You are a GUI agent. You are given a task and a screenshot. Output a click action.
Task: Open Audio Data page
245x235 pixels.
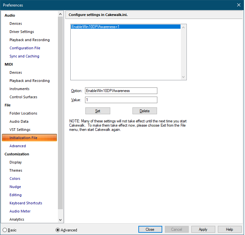click(19, 121)
